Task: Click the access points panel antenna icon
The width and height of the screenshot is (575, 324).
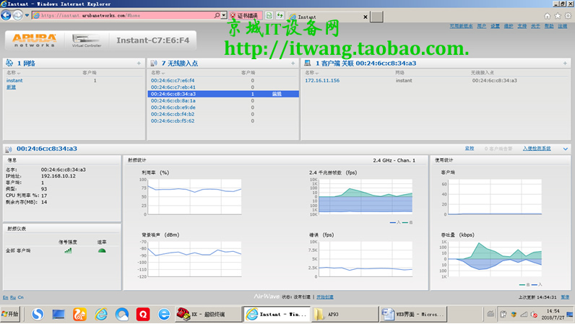Action: (154, 63)
